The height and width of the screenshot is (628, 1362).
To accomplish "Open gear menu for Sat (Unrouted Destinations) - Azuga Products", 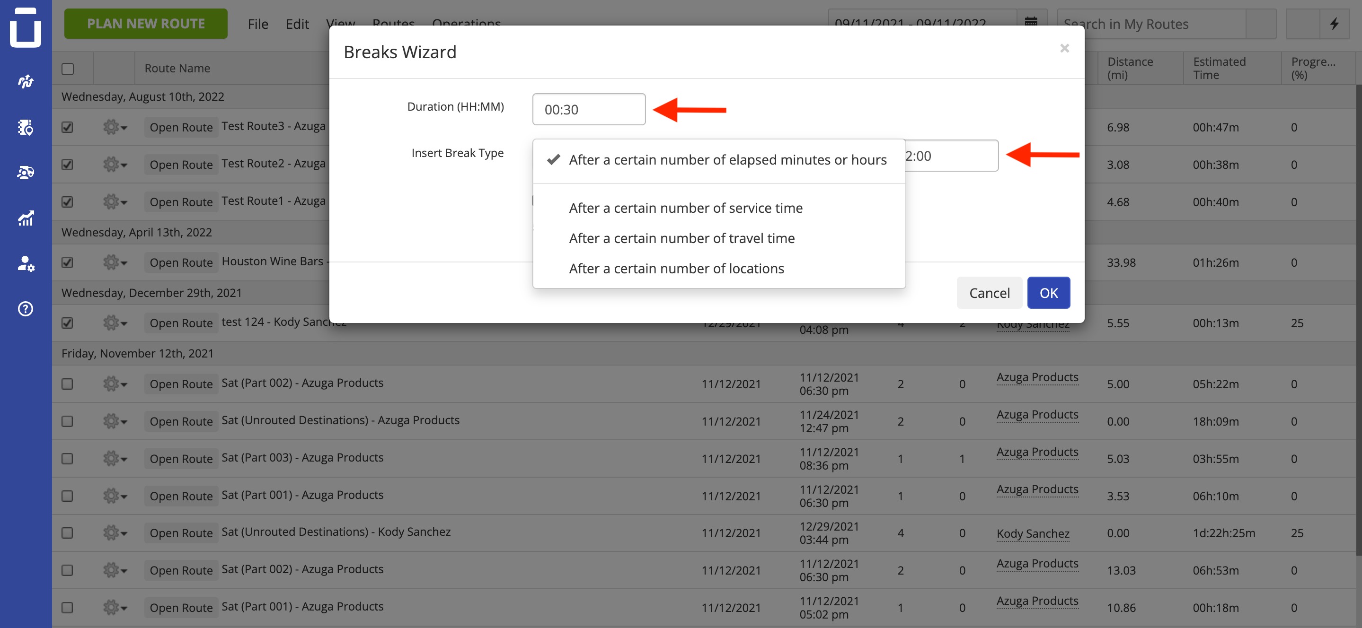I will pos(115,421).
